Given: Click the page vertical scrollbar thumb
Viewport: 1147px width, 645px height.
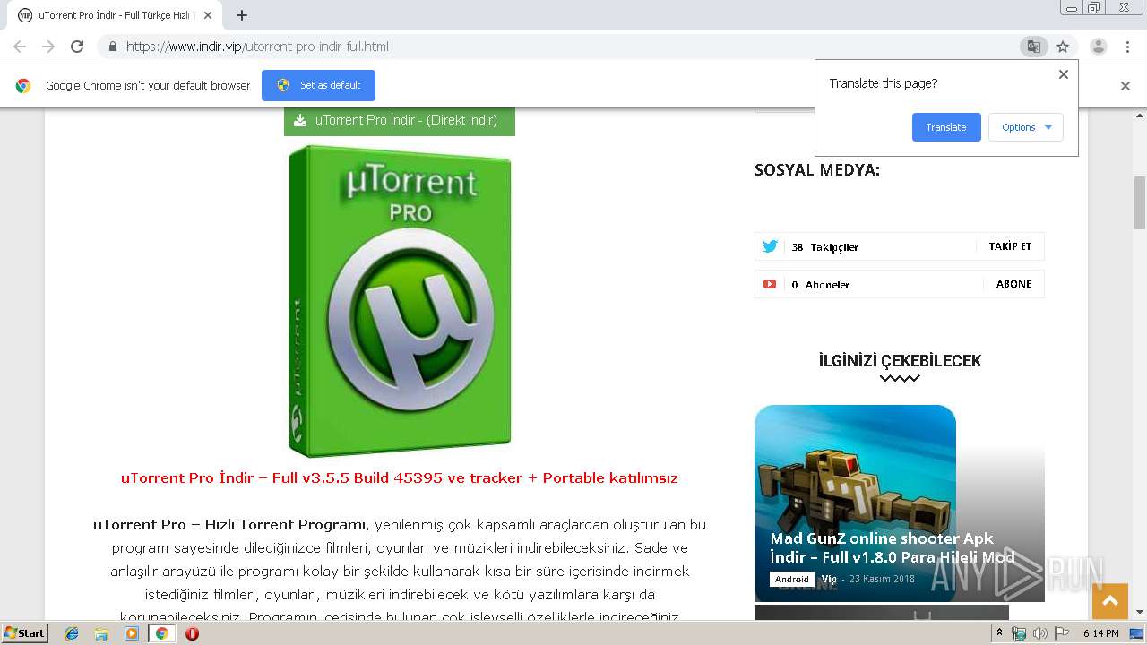Looking at the screenshot, I should tap(1140, 202).
